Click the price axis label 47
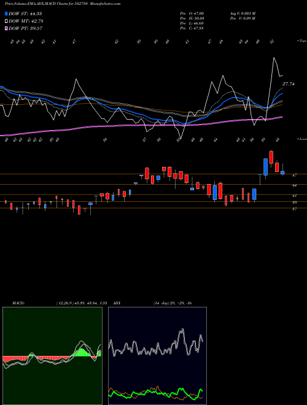307x405 pixels. pyautogui.click(x=294, y=175)
